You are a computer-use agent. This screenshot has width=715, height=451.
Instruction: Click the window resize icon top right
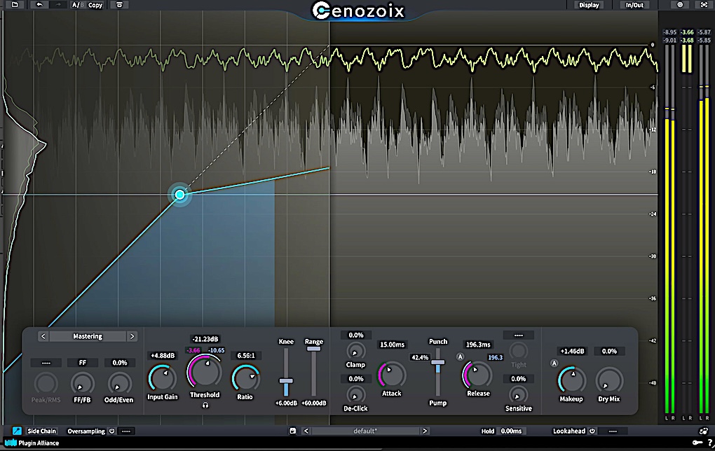pyautogui.click(x=703, y=4)
